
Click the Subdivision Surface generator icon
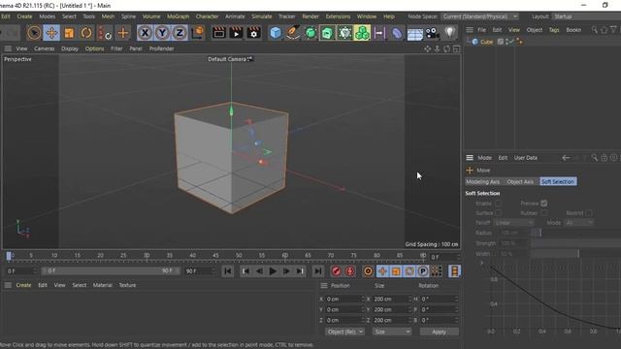click(310, 33)
